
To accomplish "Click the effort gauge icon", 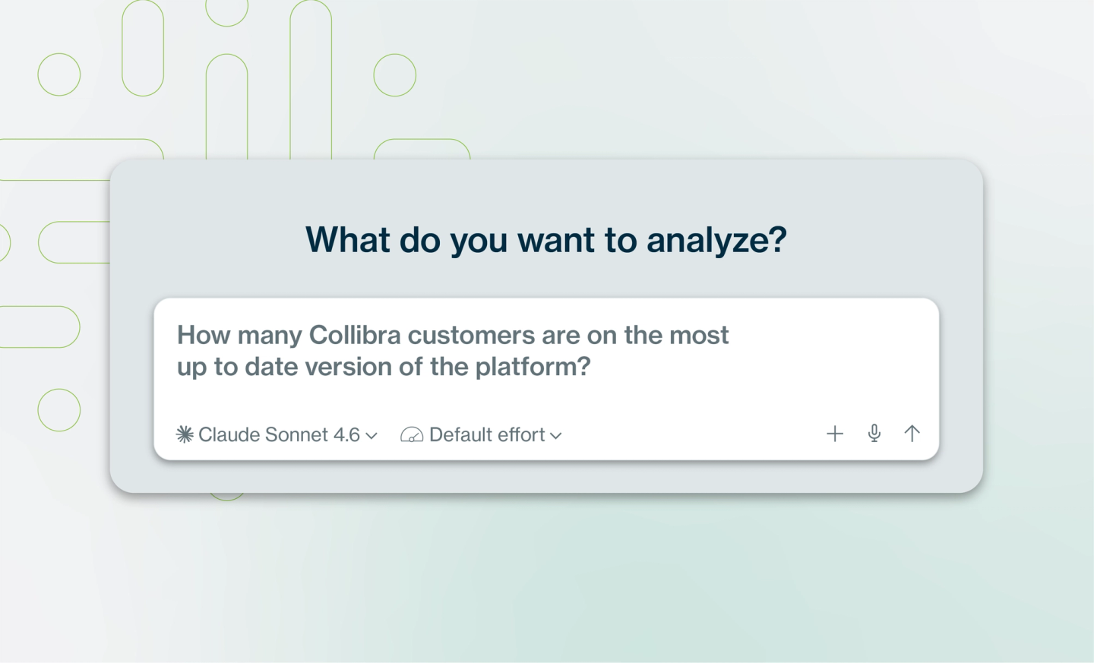I will [412, 435].
